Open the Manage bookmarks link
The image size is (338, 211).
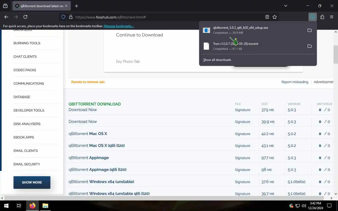pos(119,26)
